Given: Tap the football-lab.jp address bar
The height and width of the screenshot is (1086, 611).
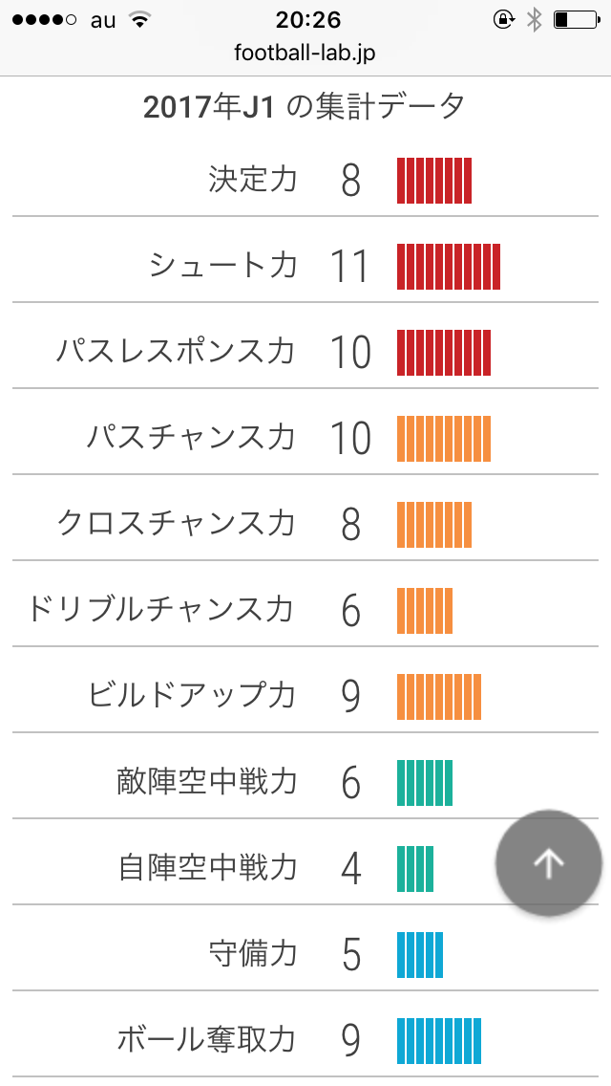Looking at the screenshot, I should point(305,53).
